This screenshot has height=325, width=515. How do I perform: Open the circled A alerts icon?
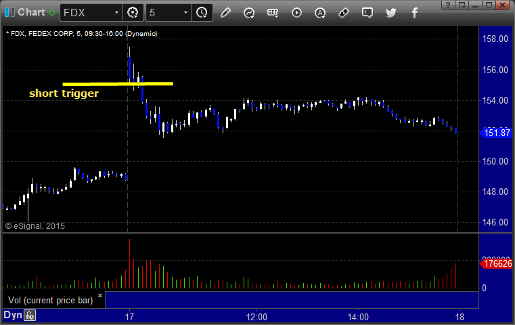320,13
